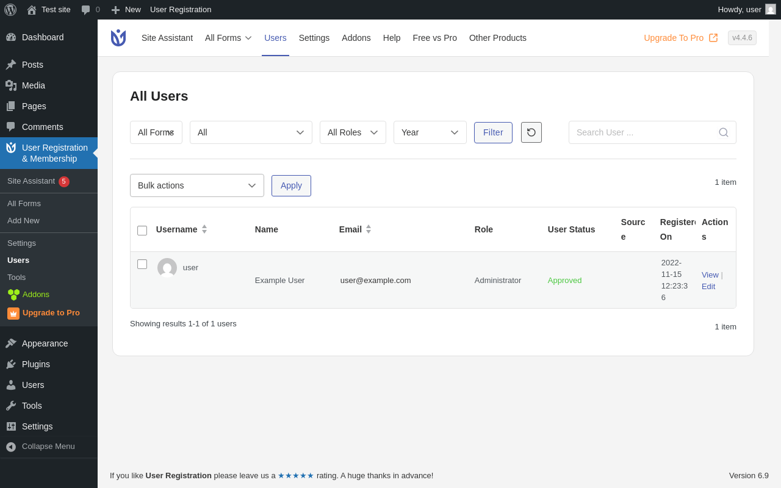781x488 pixels.
Task: Expand the Bulk actions dropdown
Action: [x=196, y=185]
